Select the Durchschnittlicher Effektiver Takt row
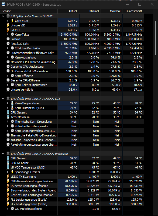 [x=75, y=53]
